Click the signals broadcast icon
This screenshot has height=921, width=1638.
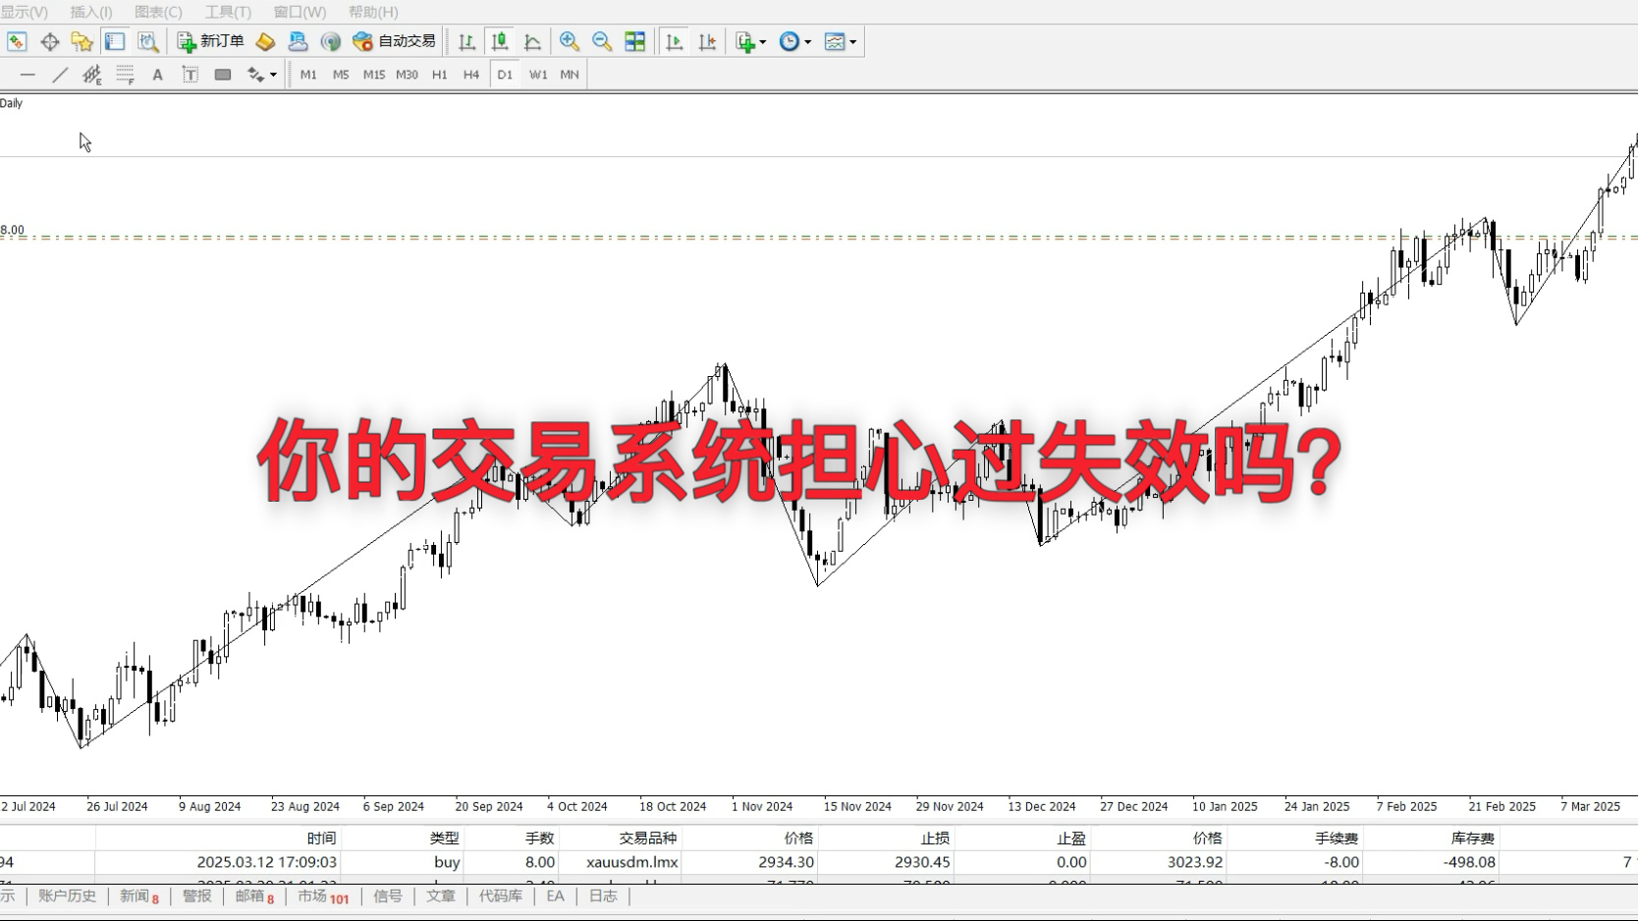[331, 41]
